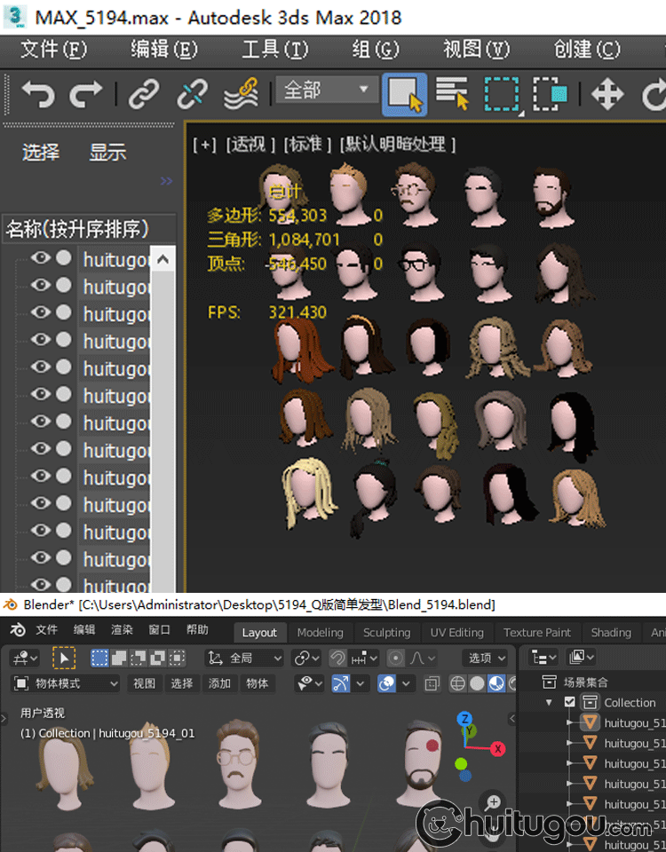Expand the Scene Explorer >> chevrons

pyautogui.click(x=166, y=181)
